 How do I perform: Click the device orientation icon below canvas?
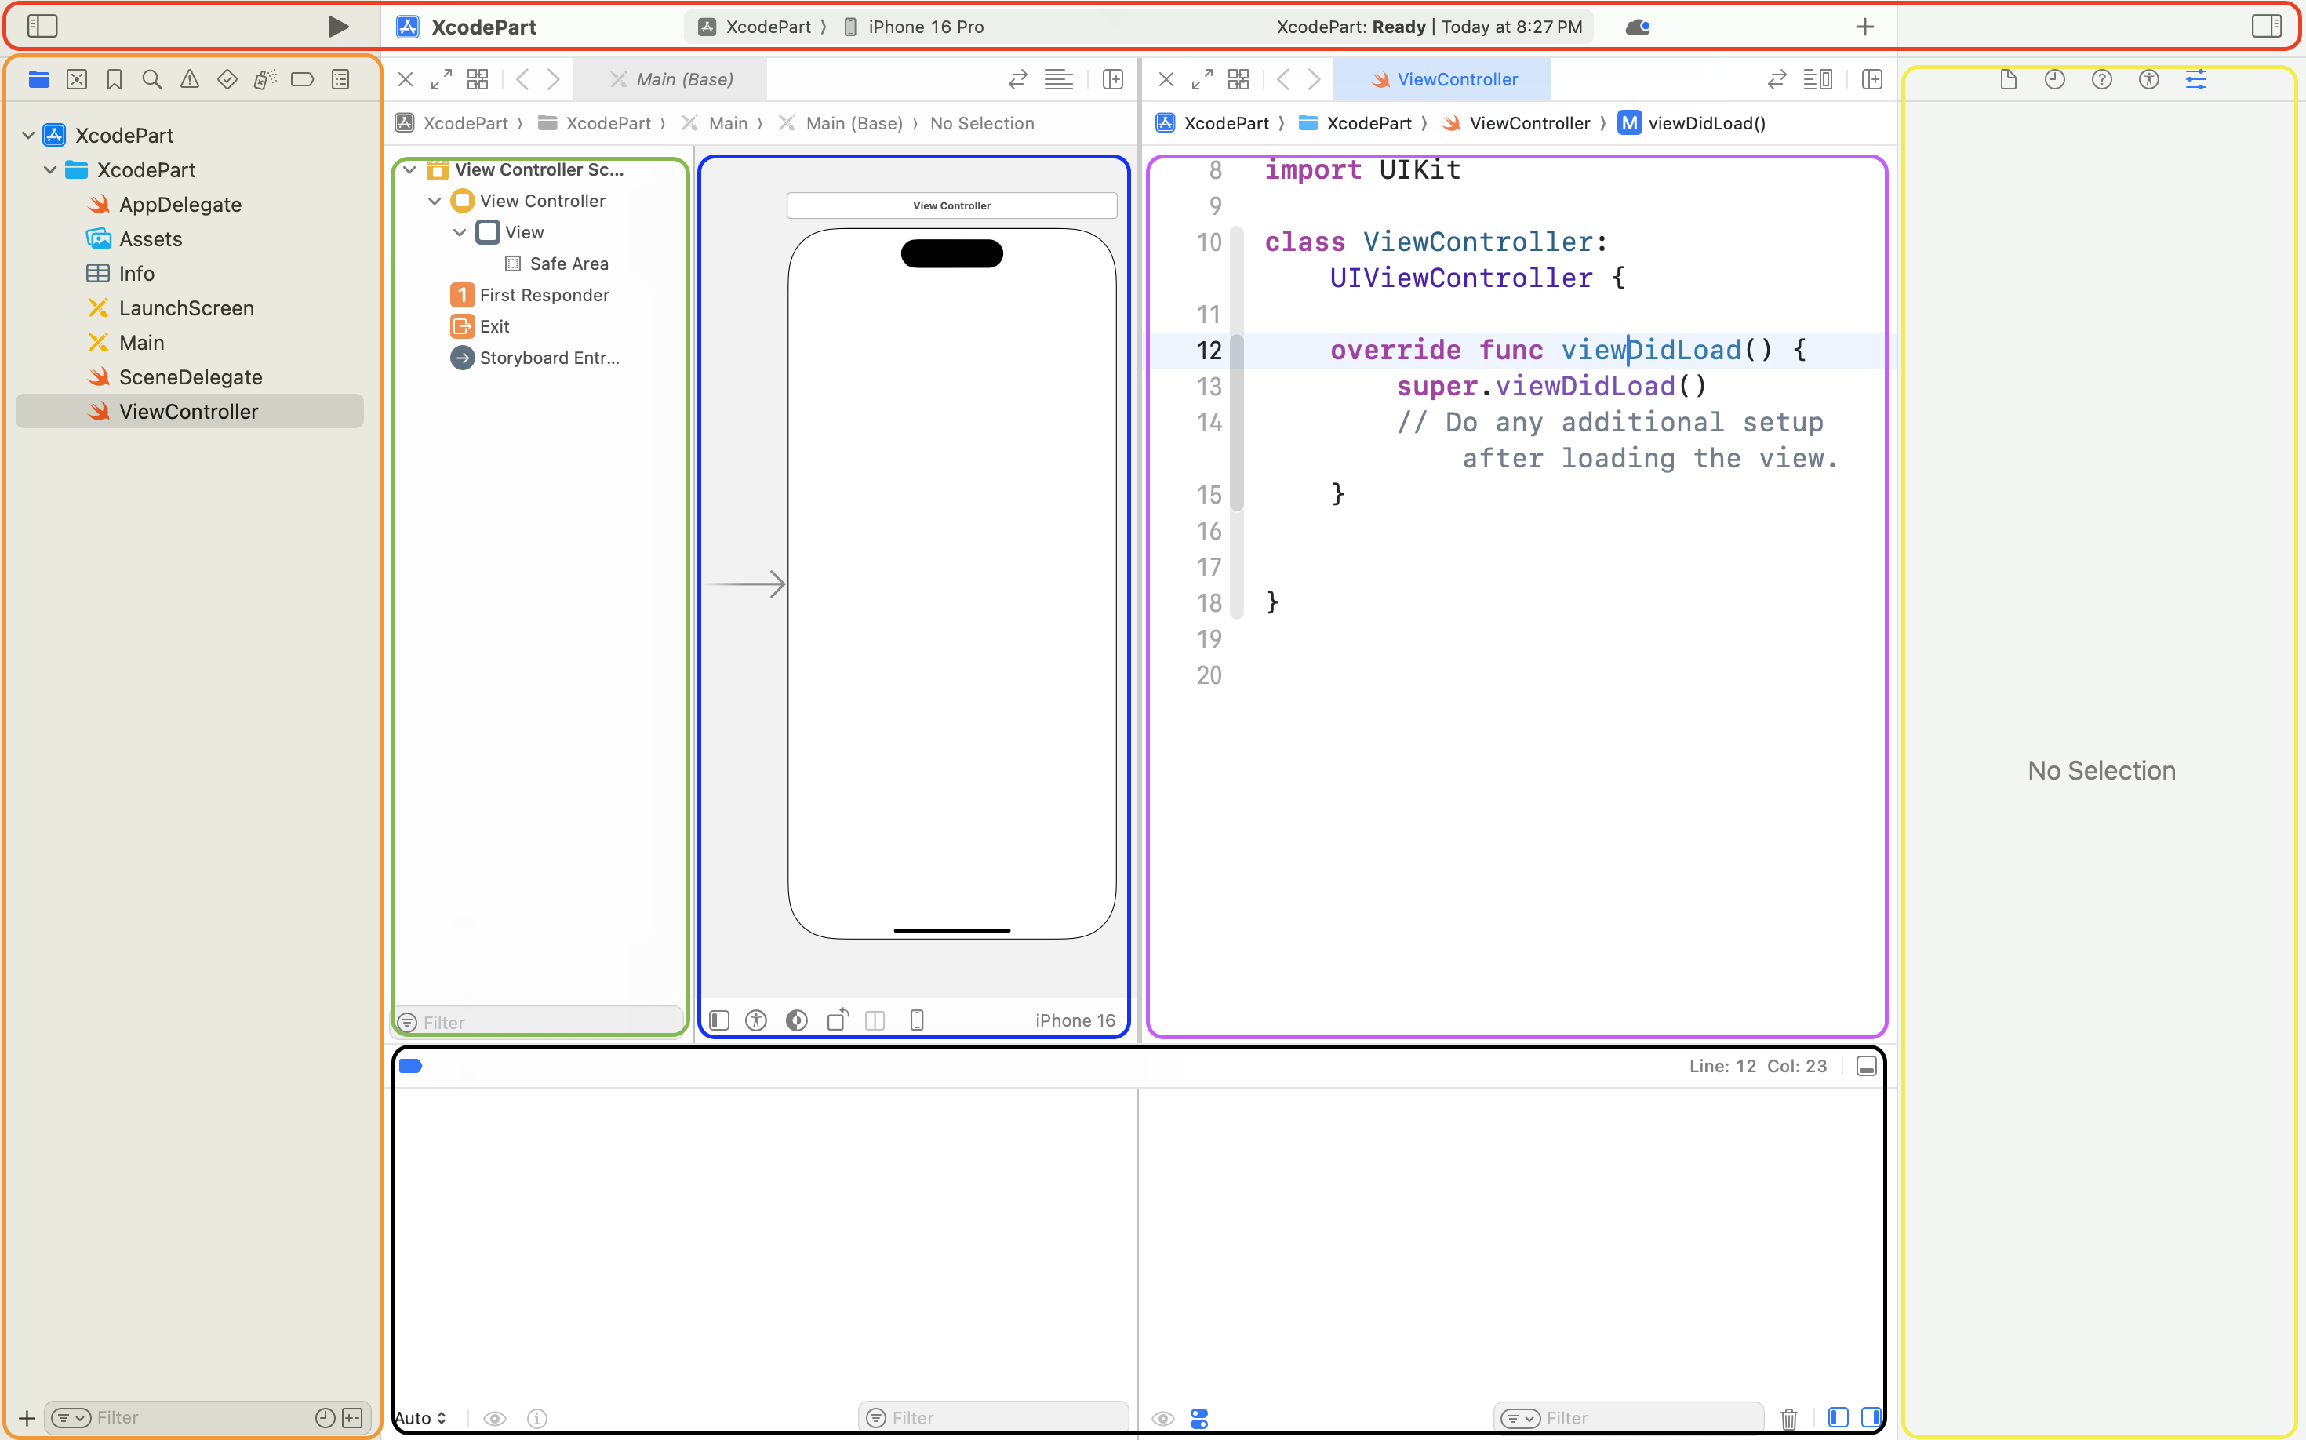[x=837, y=1020]
